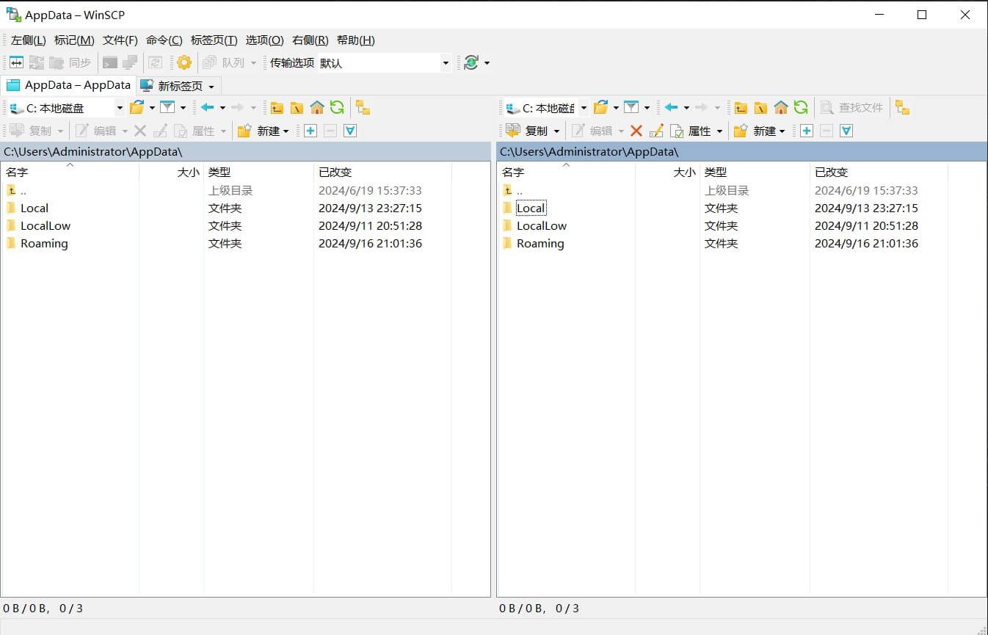Open the 命令(C) menu
Viewport: 988px width, 635px height.
pos(164,40)
